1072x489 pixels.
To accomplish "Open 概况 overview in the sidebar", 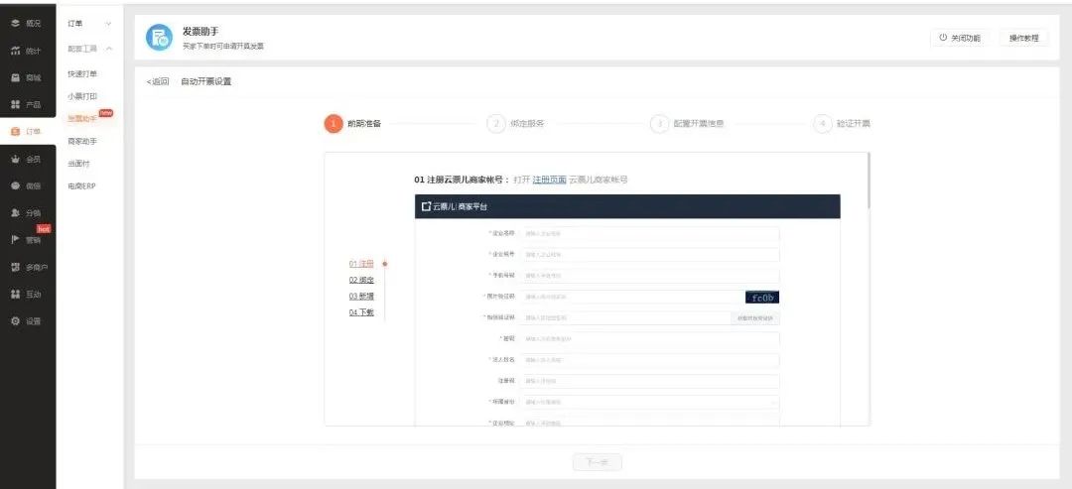I will [26, 23].
